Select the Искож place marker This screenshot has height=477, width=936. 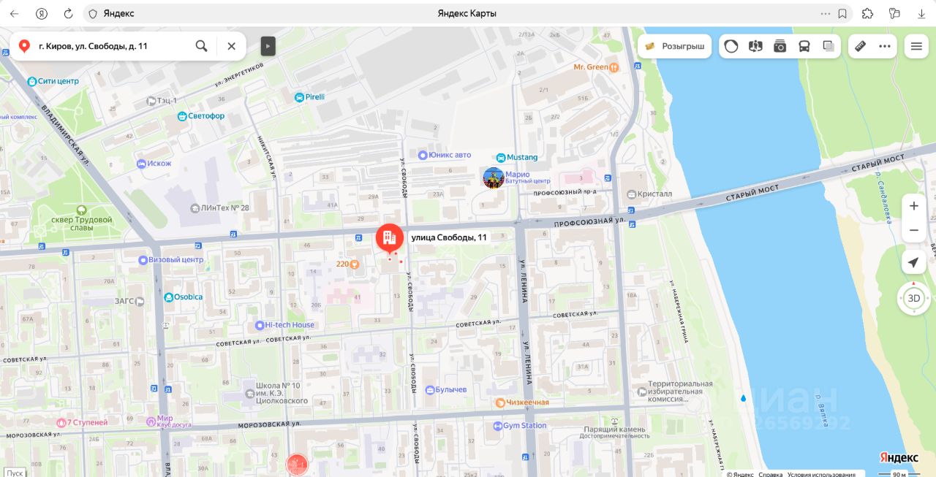pyautogui.click(x=140, y=164)
